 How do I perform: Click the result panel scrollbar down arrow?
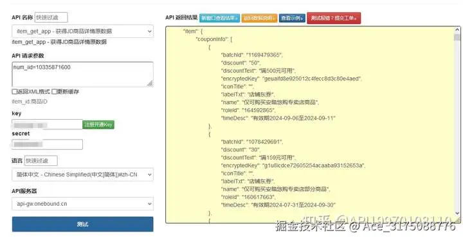(x=457, y=213)
